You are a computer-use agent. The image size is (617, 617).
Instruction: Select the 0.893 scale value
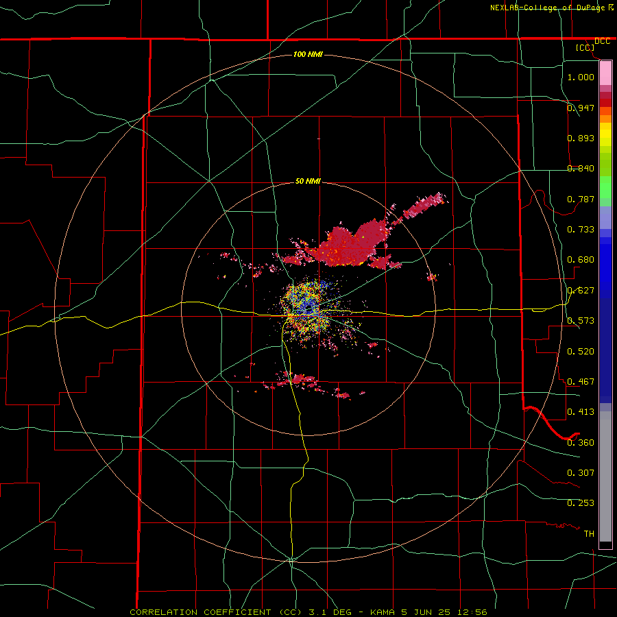click(x=581, y=138)
